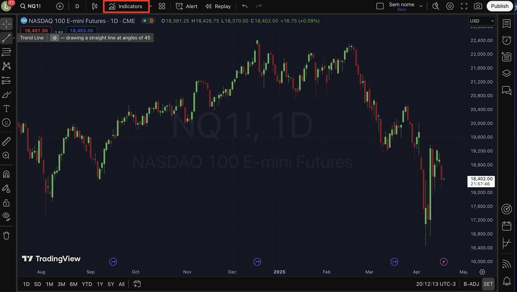The height and width of the screenshot is (292, 517).
Task: Open the forecasting and measurement tools
Action: pyautogui.click(x=6, y=80)
